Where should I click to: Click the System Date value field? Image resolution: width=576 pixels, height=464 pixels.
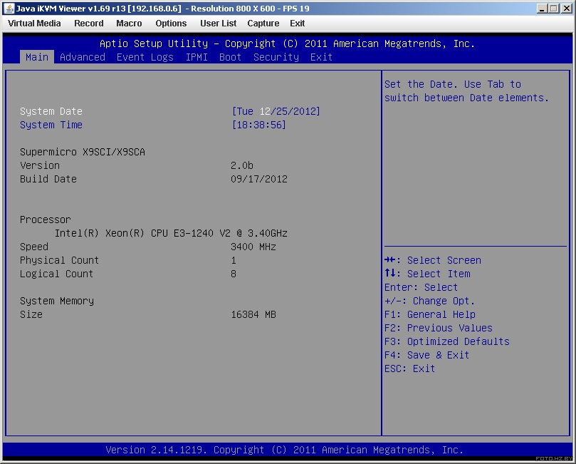[276, 111]
